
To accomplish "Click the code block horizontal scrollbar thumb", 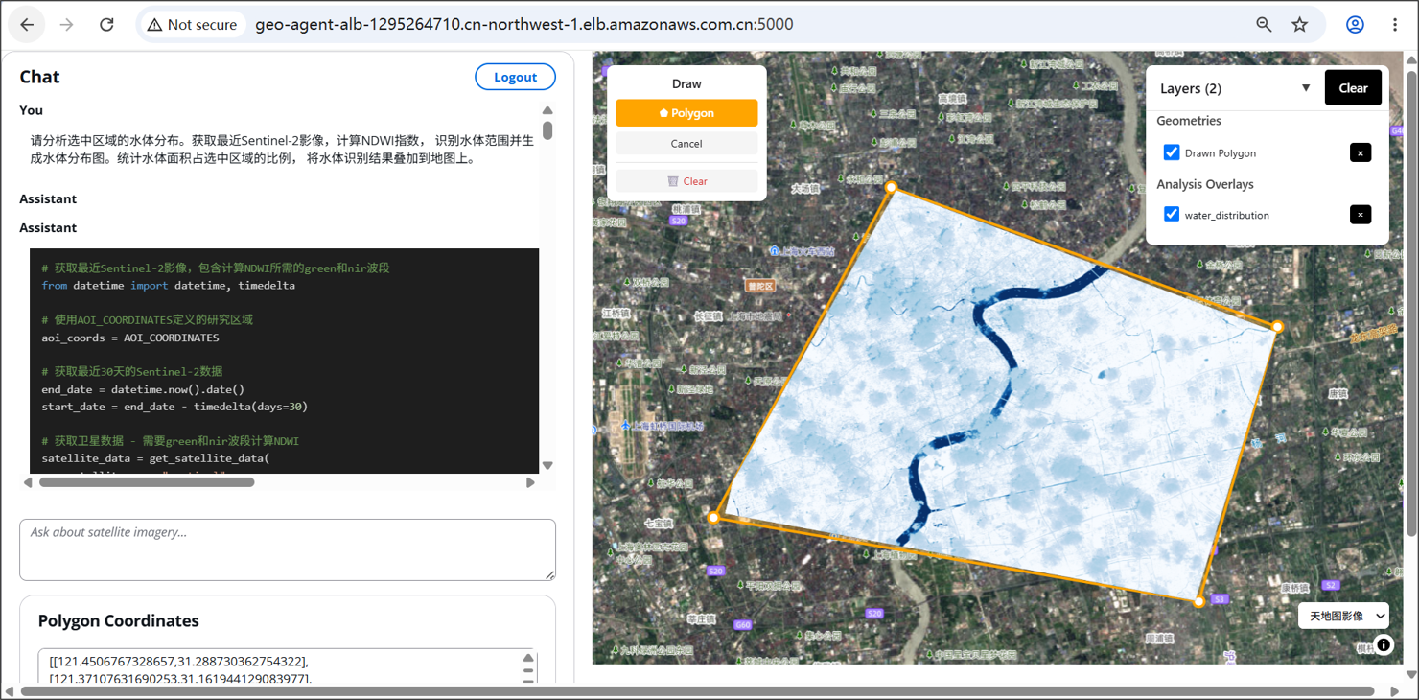I will tap(147, 482).
